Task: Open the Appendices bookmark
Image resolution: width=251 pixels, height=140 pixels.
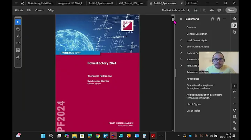Action: point(193,79)
